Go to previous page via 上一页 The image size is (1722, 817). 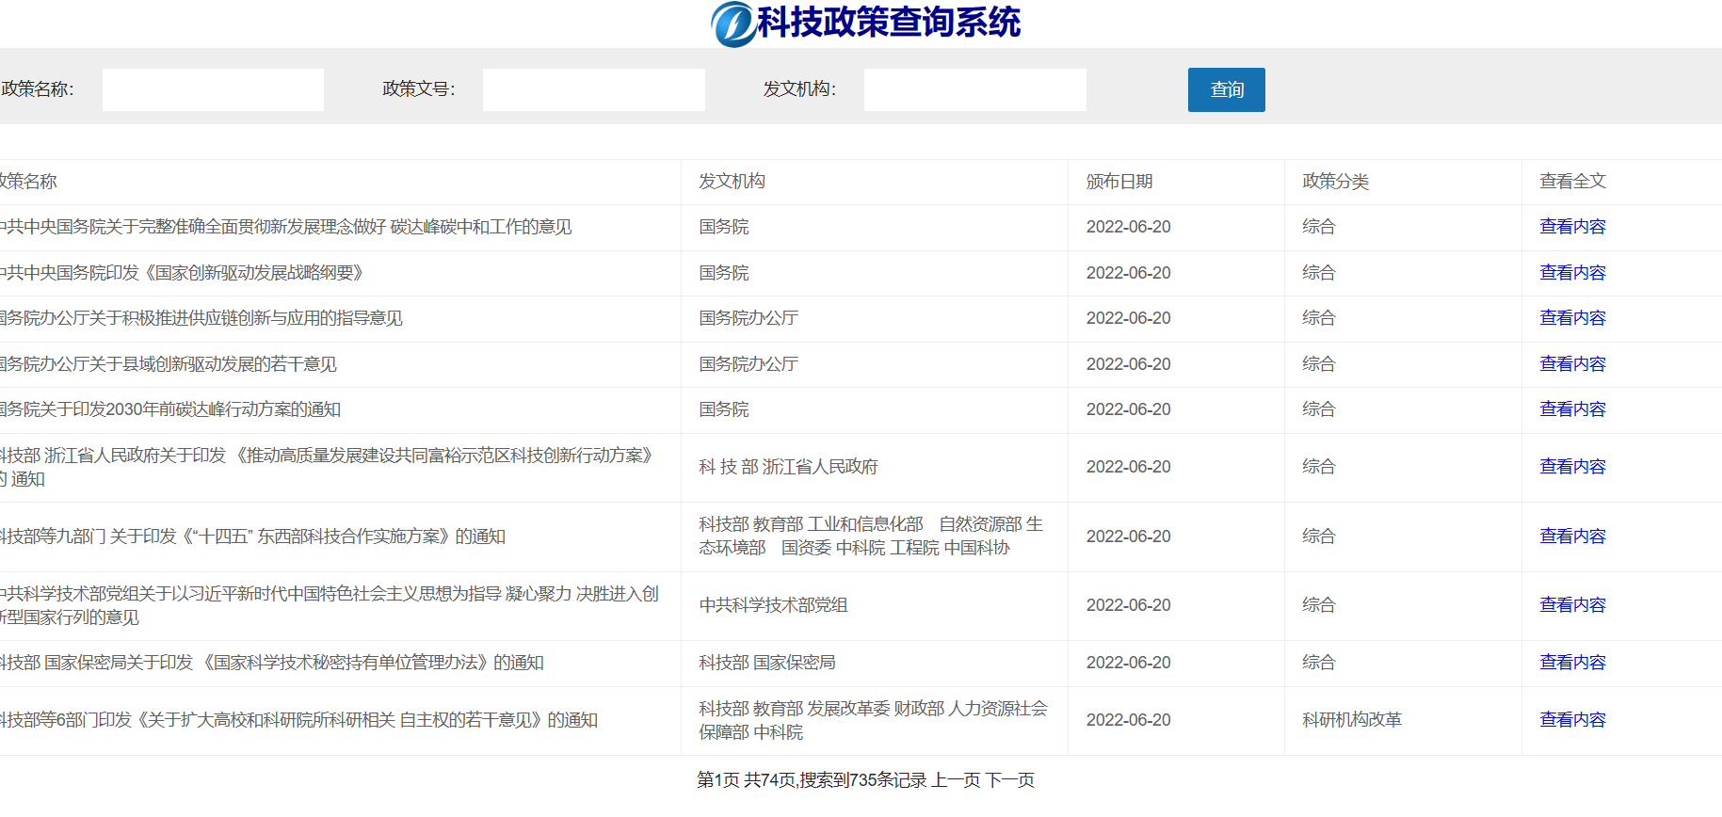pyautogui.click(x=956, y=780)
